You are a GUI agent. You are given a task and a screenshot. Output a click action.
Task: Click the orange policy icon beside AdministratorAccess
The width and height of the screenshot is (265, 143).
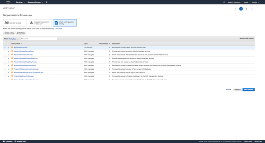click(12, 48)
